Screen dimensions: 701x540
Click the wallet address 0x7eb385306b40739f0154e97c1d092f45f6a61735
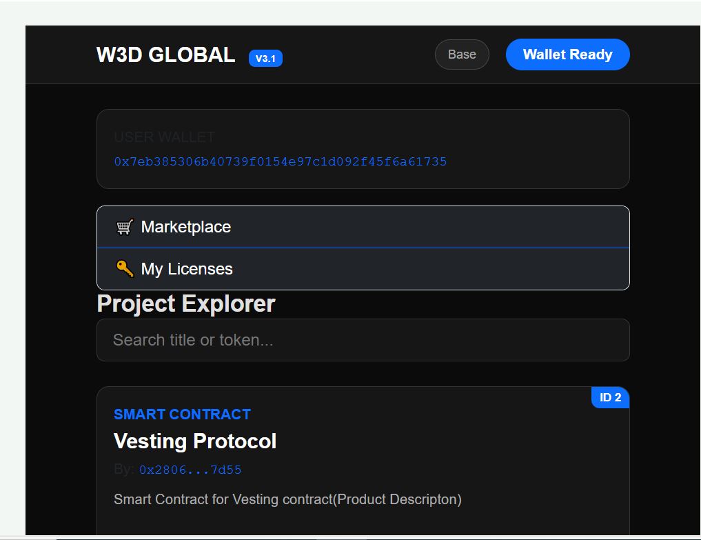281,161
